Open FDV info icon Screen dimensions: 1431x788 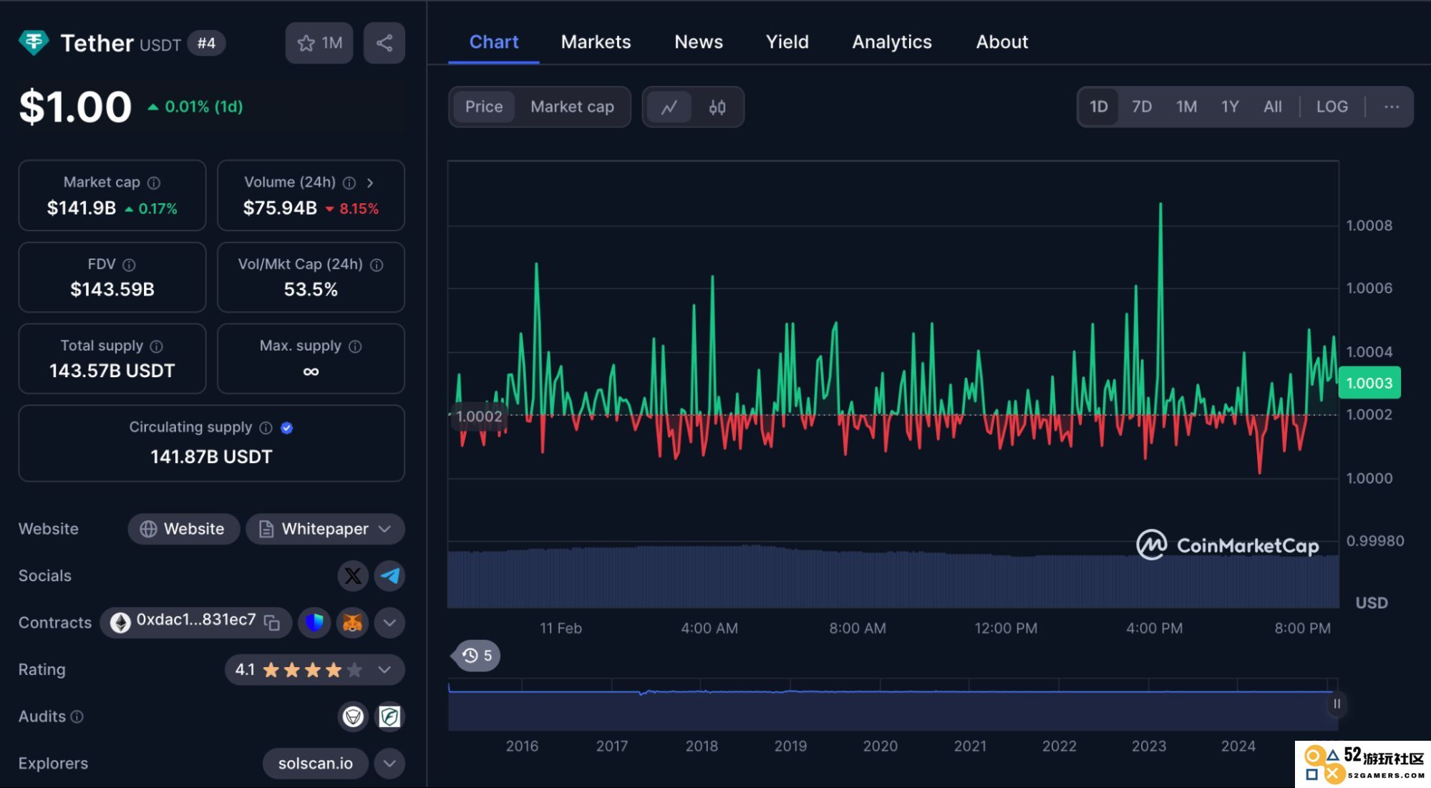[x=129, y=265]
